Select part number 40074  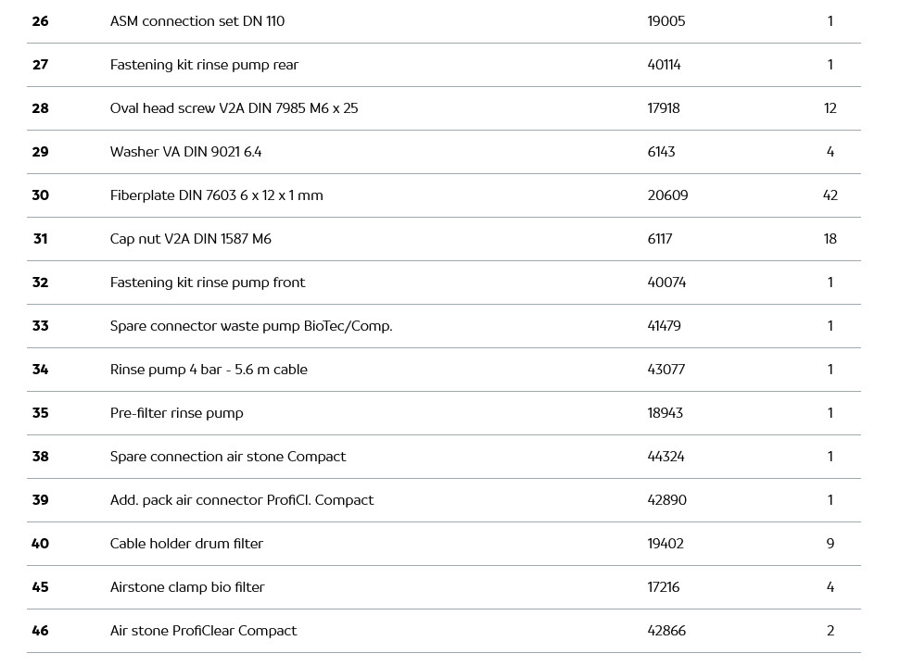click(666, 283)
